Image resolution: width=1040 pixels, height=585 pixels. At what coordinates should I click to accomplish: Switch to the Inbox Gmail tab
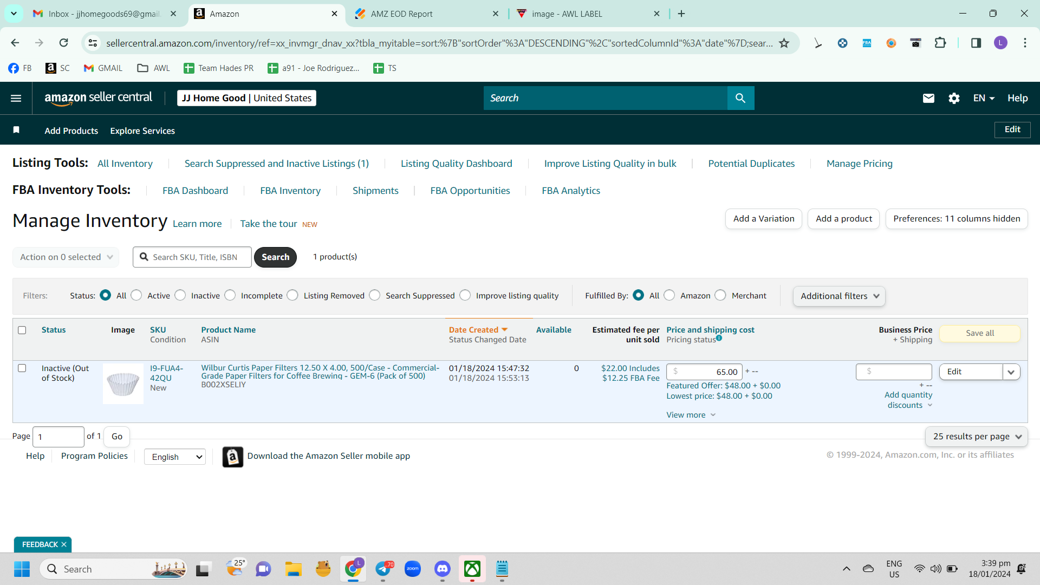point(105,14)
